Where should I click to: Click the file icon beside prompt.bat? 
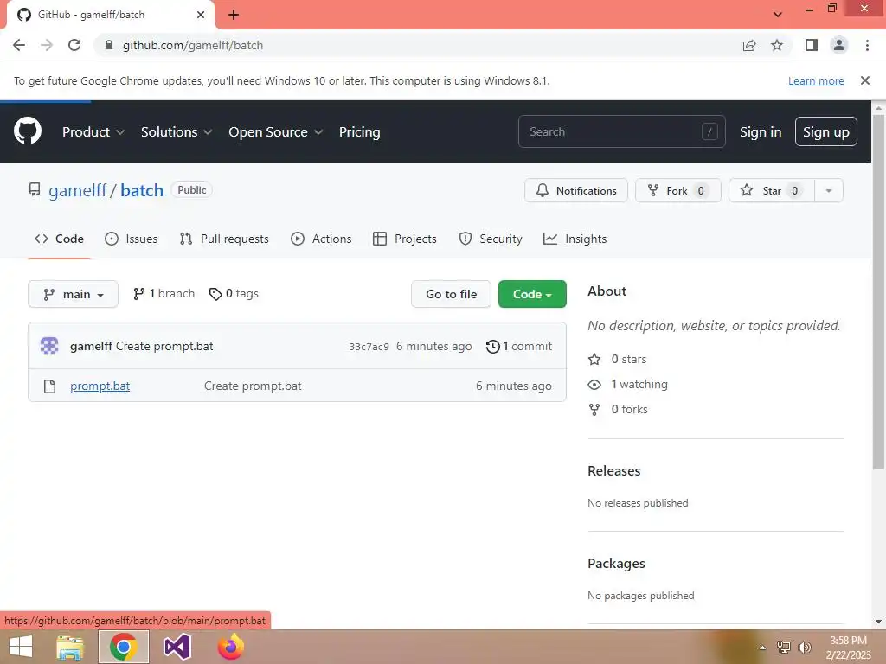[49, 386]
